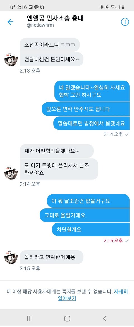Open the 자세히 알아보기 link
The width and height of the screenshot is (134, 327).
tap(93, 295)
